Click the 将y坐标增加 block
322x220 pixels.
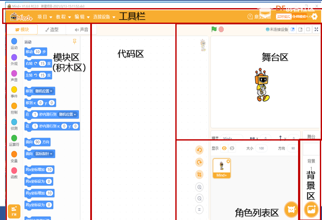[39, 193]
